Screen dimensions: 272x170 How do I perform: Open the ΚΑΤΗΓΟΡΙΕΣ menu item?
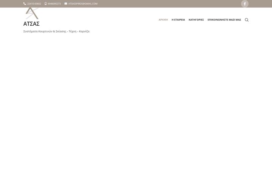[x=196, y=20]
